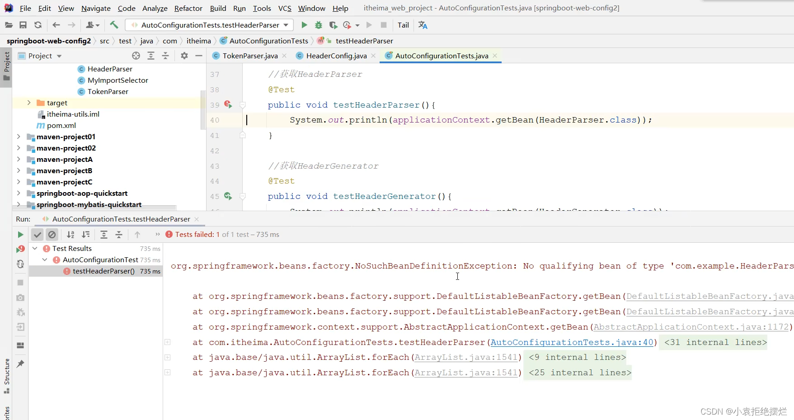The height and width of the screenshot is (420, 794).
Task: Open the Structure side tool window tab
Action: 6,376
